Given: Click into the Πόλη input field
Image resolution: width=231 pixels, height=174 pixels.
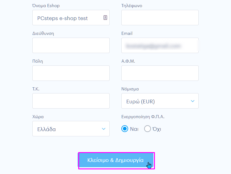Looking at the screenshot, I should pos(71,73).
